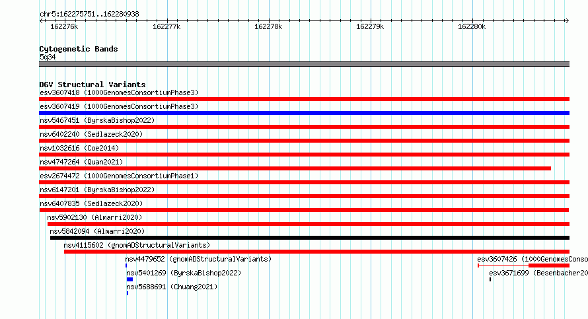Click the red bar under nsv6407835
Screen dimensions: 588x319
(x=304, y=210)
